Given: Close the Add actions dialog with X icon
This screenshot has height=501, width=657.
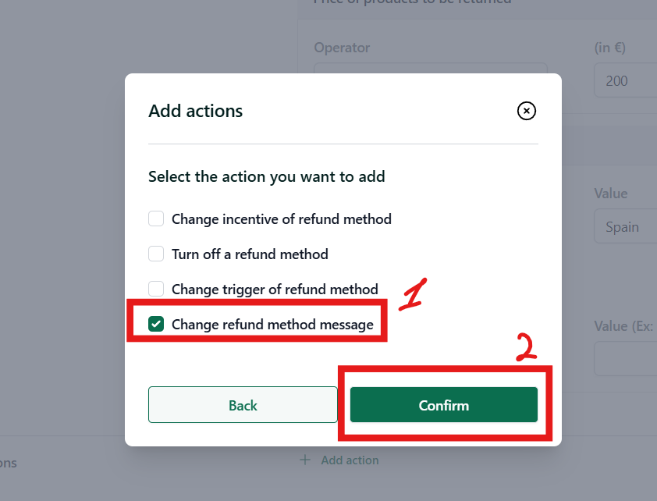Looking at the screenshot, I should click(526, 111).
